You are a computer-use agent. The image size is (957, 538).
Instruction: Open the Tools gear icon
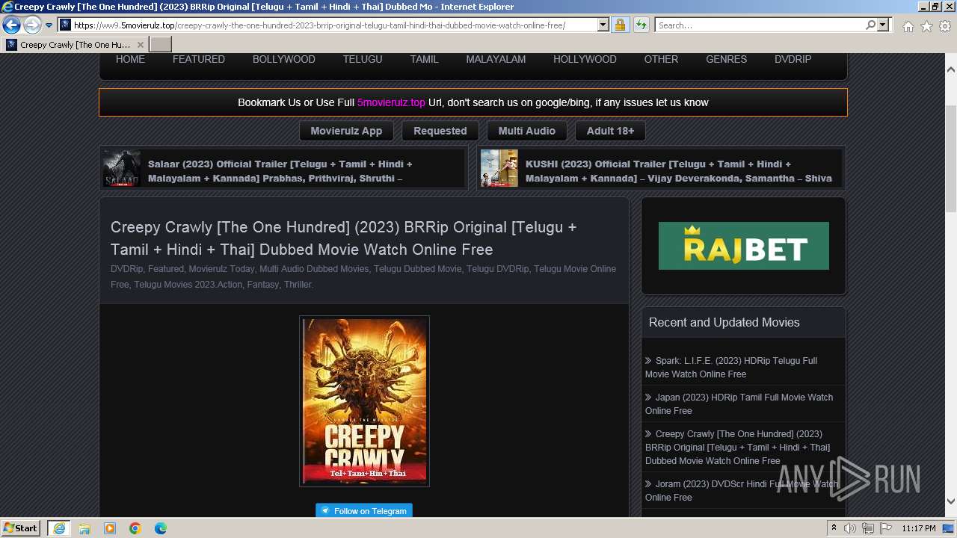point(945,26)
